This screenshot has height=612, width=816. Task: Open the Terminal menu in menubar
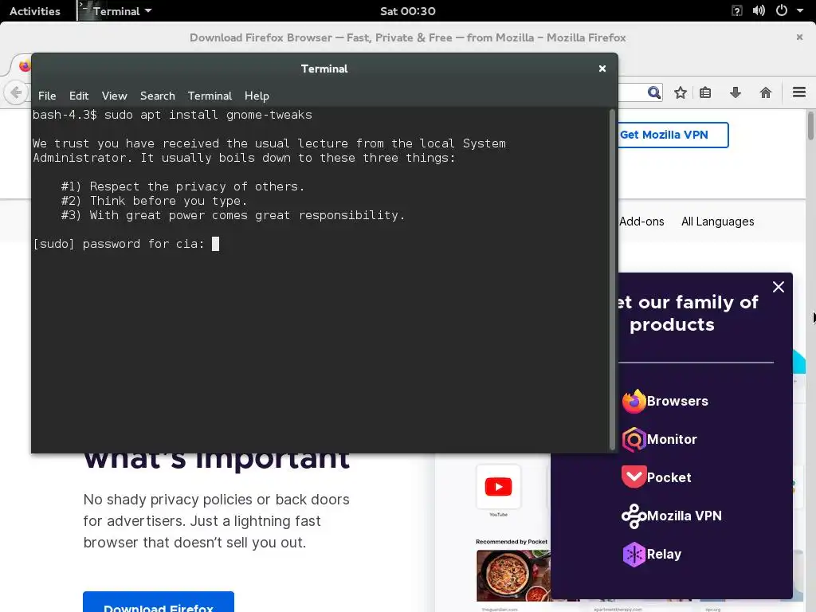tap(210, 96)
